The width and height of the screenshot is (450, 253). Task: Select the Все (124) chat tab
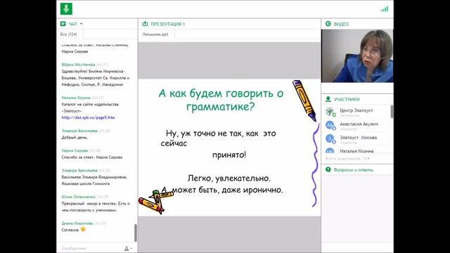click(x=69, y=34)
